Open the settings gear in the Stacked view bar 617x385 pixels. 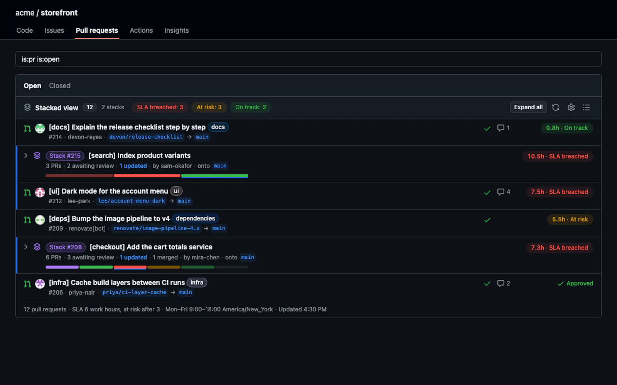[571, 107]
